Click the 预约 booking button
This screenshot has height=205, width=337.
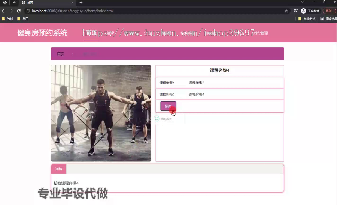pos(168,106)
